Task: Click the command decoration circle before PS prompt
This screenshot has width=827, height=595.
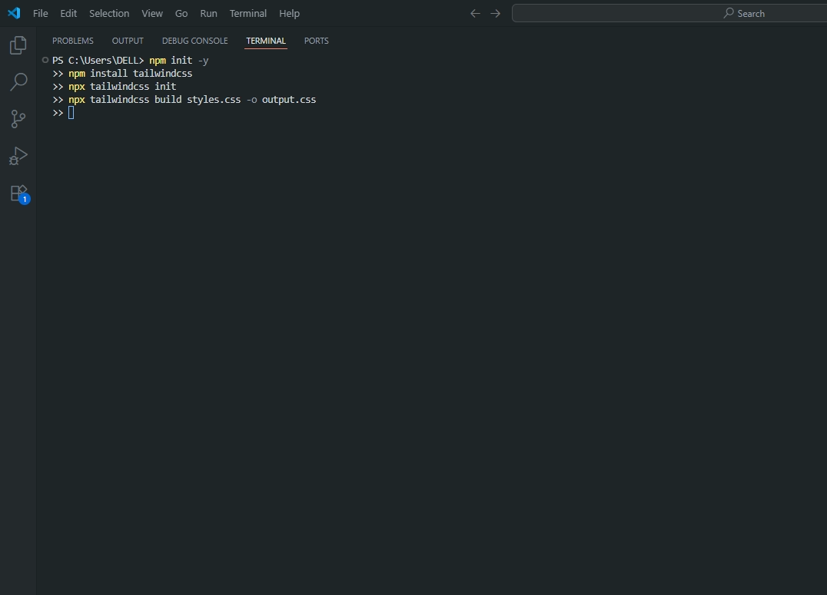Action: (45, 60)
